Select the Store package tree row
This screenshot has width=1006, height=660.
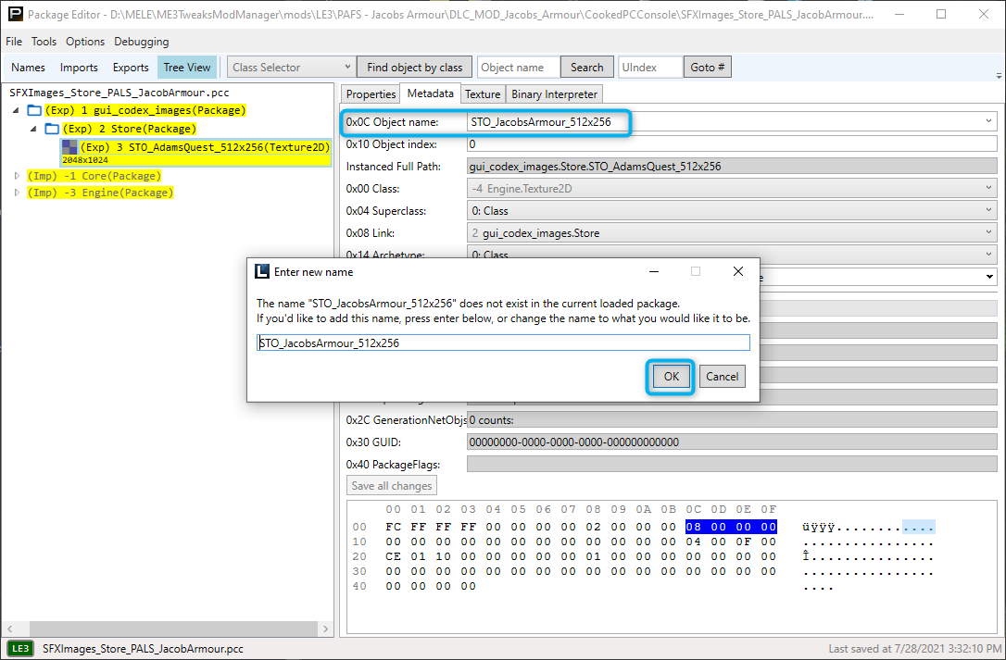(129, 129)
